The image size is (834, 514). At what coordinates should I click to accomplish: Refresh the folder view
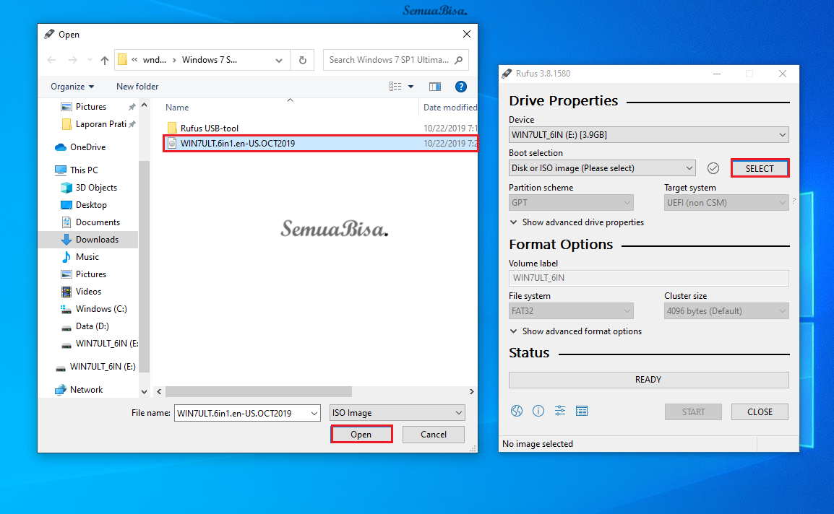[303, 60]
